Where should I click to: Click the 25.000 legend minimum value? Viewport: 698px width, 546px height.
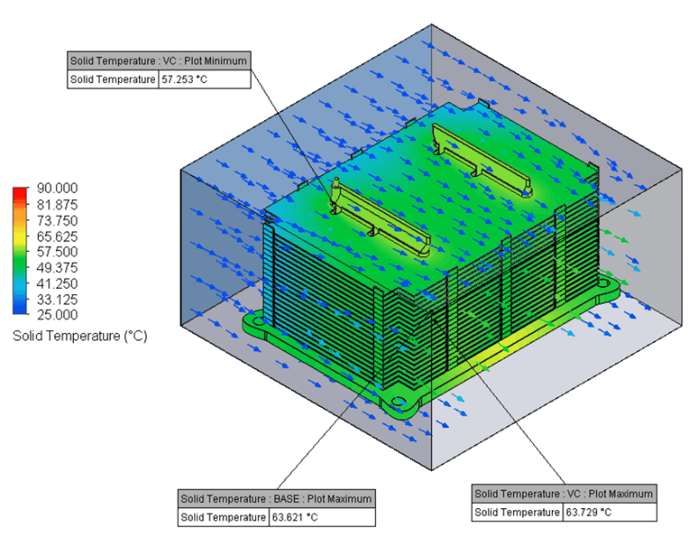[x=57, y=314]
